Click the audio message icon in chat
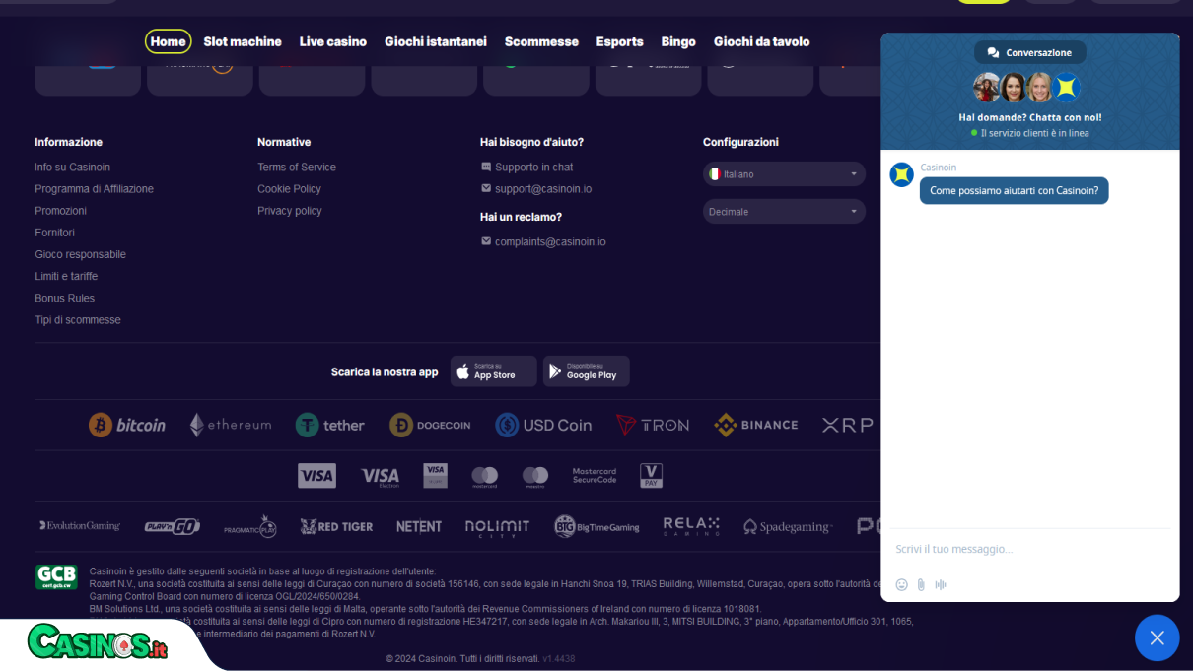Screen dimensions: 1193x671 click(941, 584)
